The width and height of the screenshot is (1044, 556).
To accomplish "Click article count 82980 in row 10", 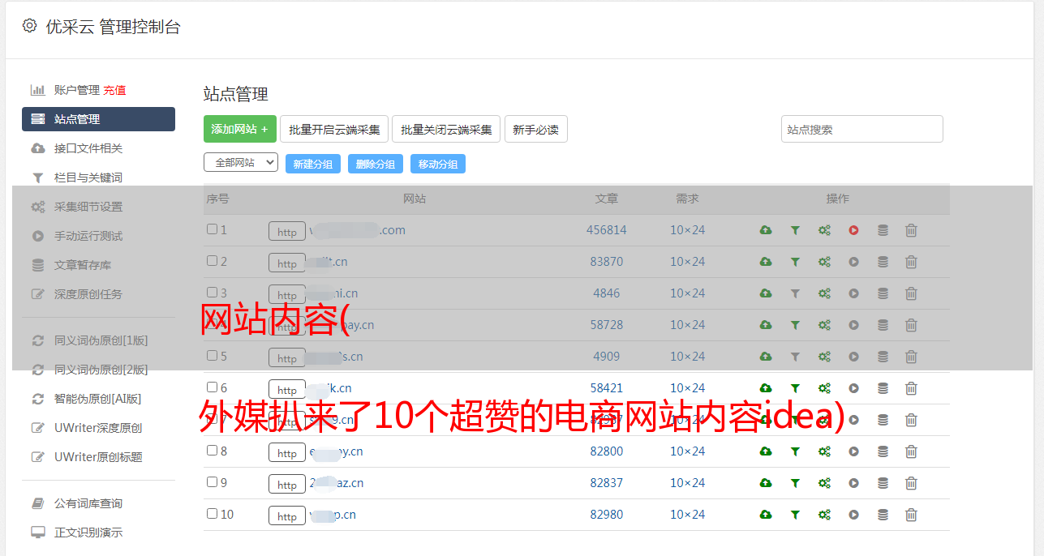I will pyautogui.click(x=607, y=515).
